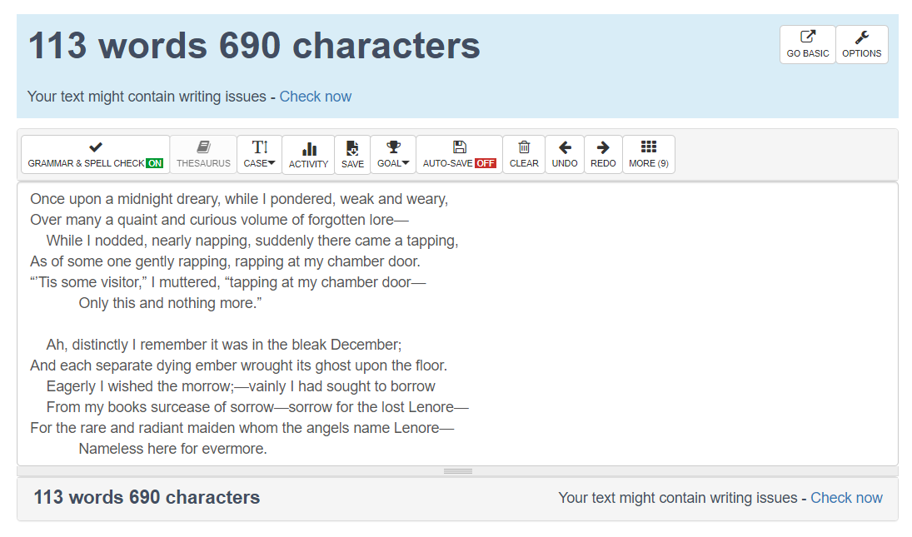The width and height of the screenshot is (912, 537).
Task: Open the Activity chart
Action: pos(308,155)
